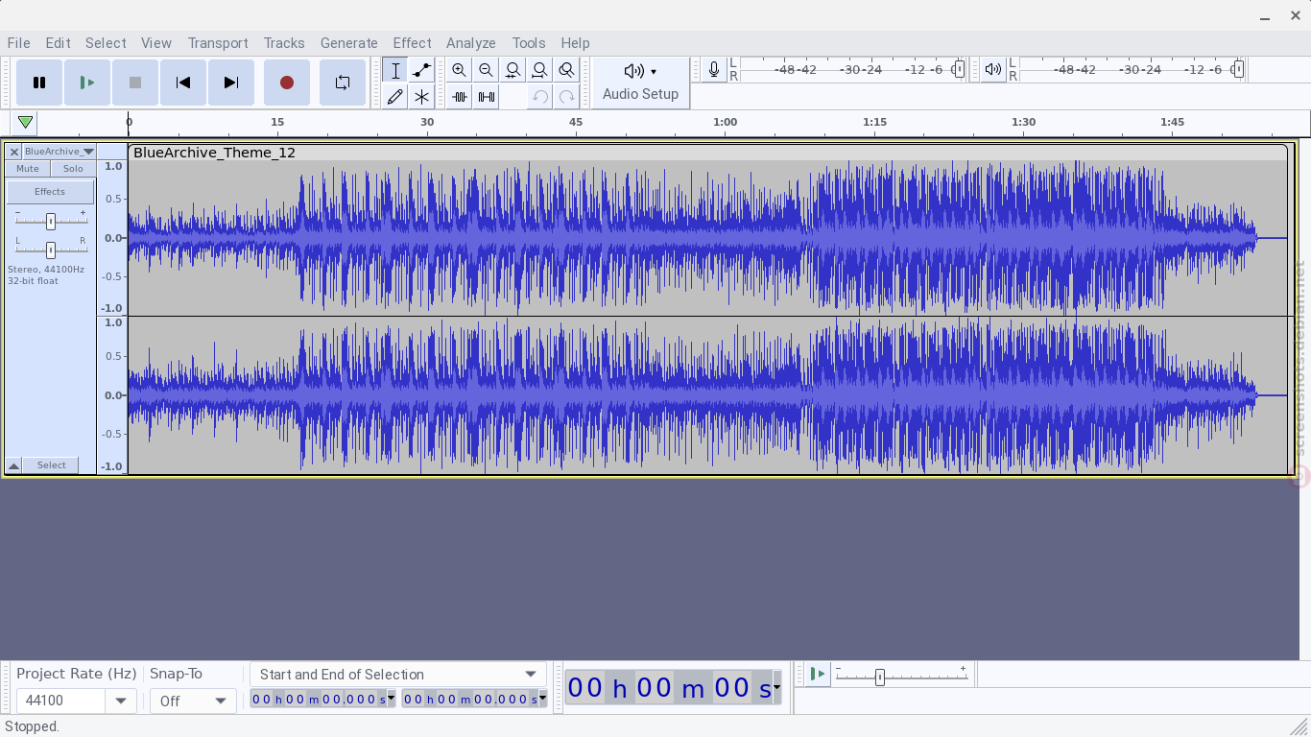Select the Envelope tool
This screenshot has width=1311, height=737.
point(422,70)
